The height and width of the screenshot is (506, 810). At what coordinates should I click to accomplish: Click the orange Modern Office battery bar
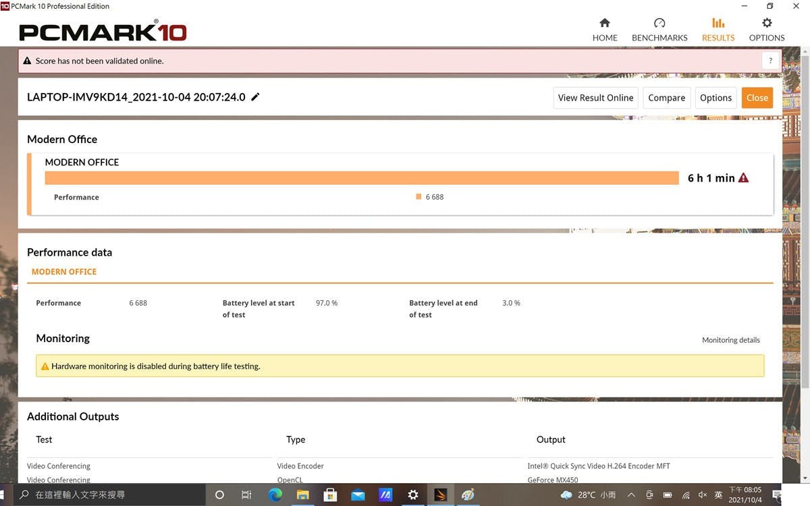click(x=362, y=177)
